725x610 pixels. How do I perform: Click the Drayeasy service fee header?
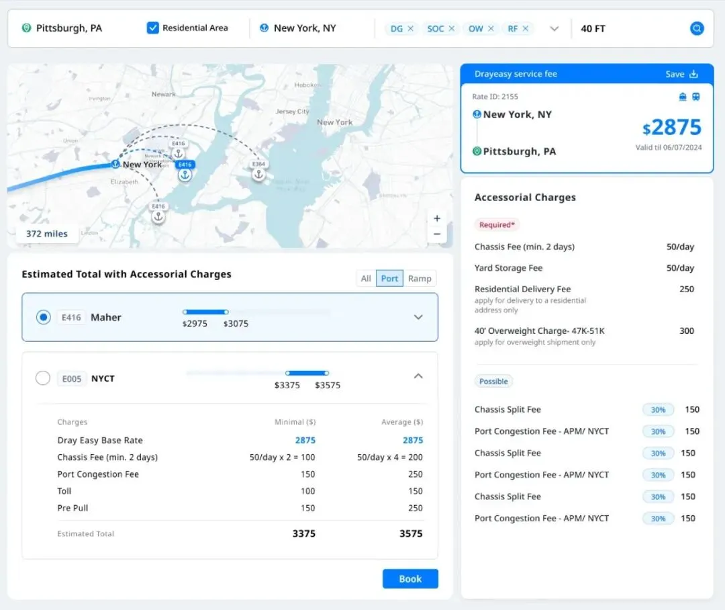pyautogui.click(x=516, y=74)
